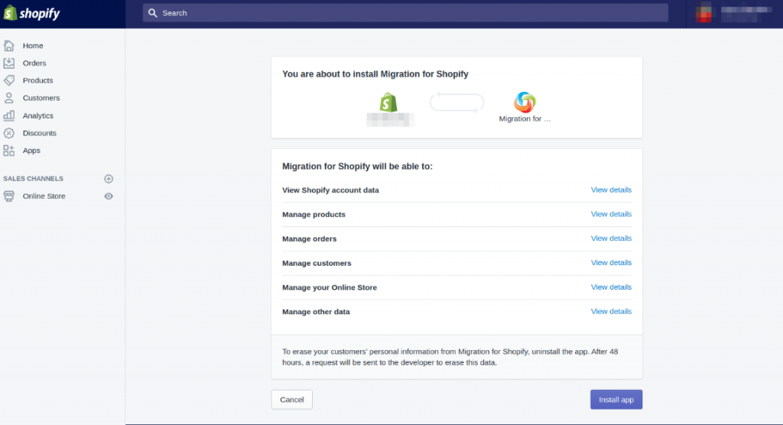Viewport: 783px width, 425px height.
Task: Add a sales channel with plus icon
Action: 109,179
